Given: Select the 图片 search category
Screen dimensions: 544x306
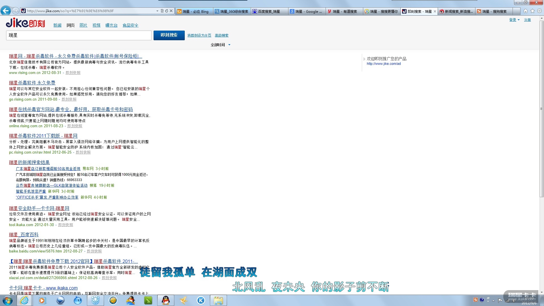Looking at the screenshot, I should tap(83, 25).
